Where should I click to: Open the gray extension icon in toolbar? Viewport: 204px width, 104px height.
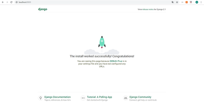(182, 2)
